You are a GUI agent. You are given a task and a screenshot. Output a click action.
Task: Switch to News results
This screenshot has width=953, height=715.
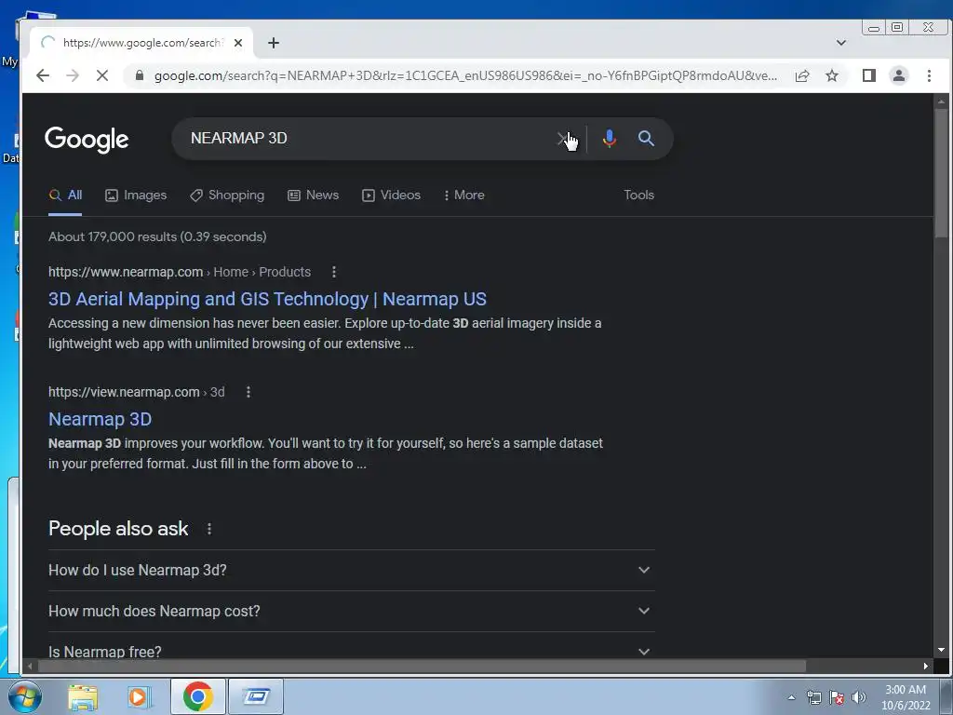313,196
